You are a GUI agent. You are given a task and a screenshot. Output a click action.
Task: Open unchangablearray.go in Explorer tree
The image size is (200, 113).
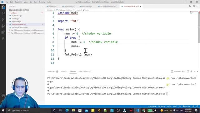[19, 27]
